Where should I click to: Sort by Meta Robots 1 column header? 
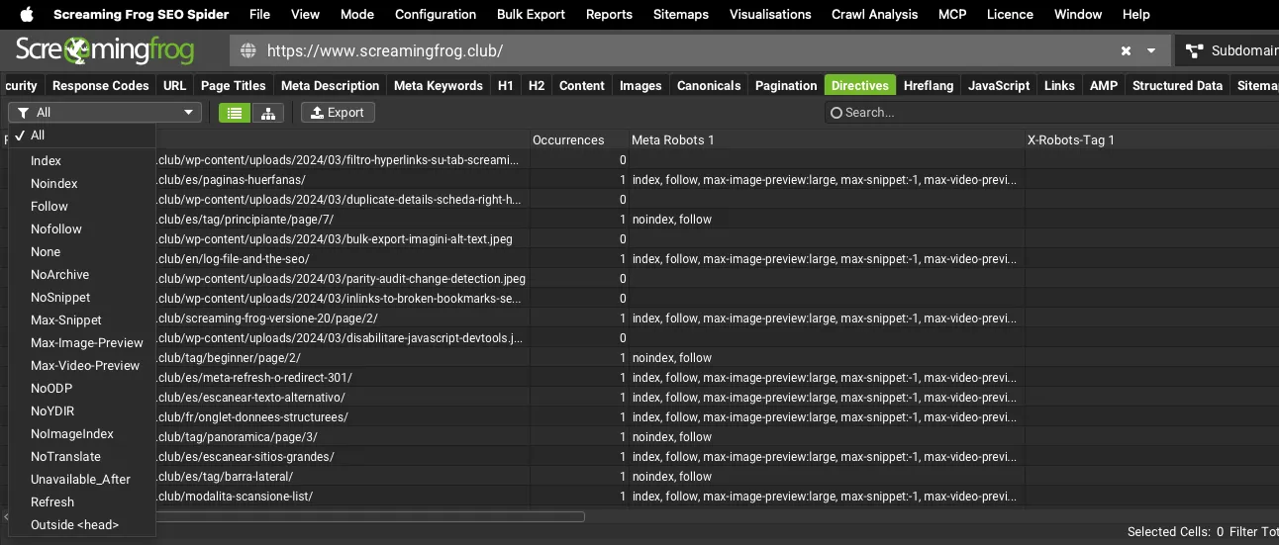pos(827,139)
